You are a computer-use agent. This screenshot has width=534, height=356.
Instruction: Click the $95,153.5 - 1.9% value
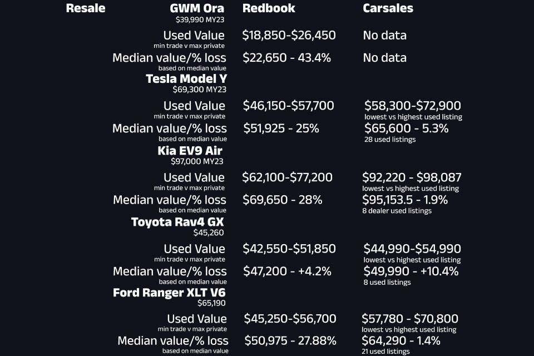coord(405,200)
